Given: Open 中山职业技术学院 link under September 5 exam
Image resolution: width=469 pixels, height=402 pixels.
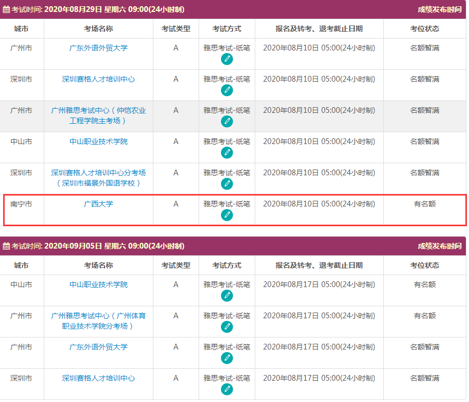Looking at the screenshot, I should (x=98, y=284).
